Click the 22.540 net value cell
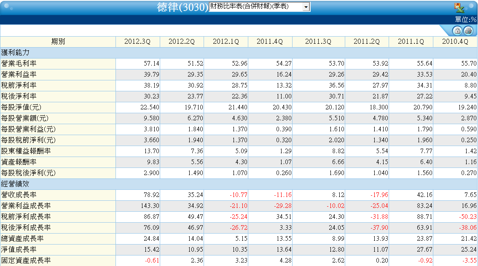Screen dimensions: 478x266 [150, 107]
